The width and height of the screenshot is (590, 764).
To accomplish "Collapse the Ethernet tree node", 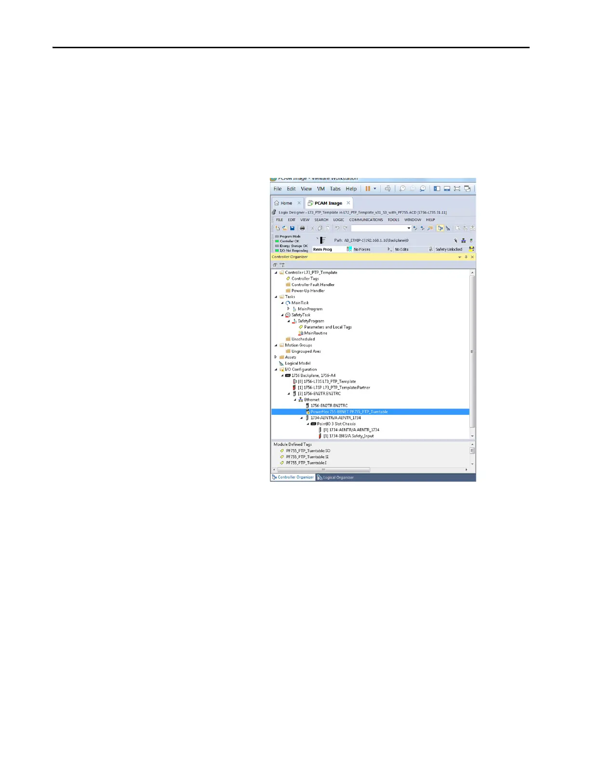I will coord(295,400).
